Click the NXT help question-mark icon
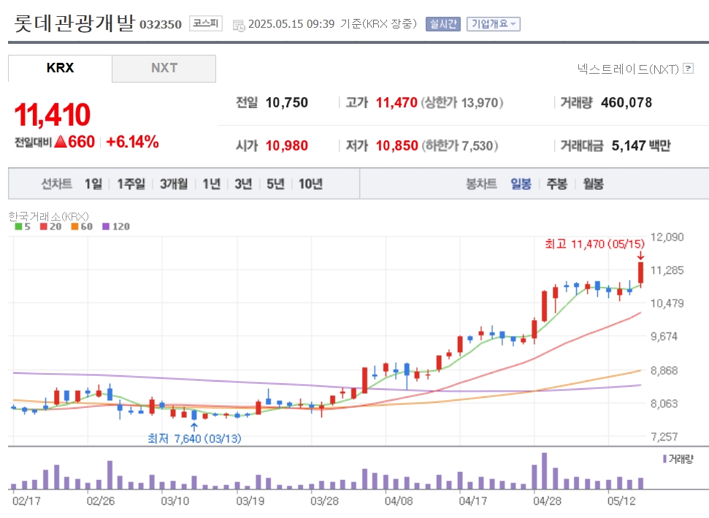Viewport: 709px width, 518px height. click(688, 69)
